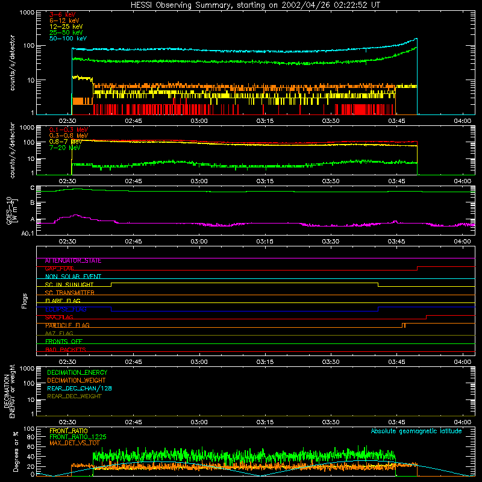Select the green '25-50 keV' legend label

tap(66, 33)
